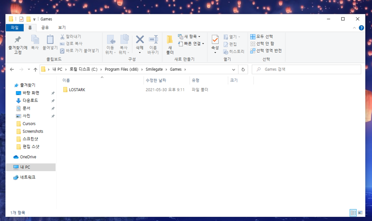
Task: Click 모두 선택 (Select all)
Action: click(261, 37)
